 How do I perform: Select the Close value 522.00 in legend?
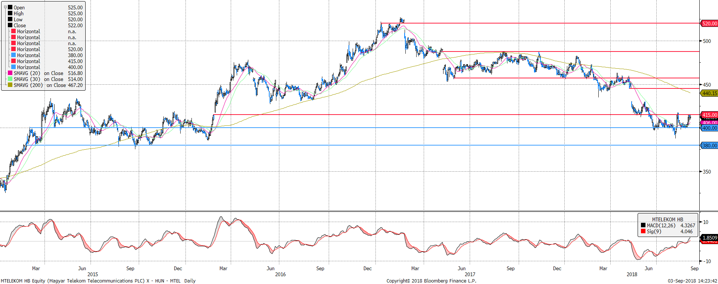click(x=75, y=25)
